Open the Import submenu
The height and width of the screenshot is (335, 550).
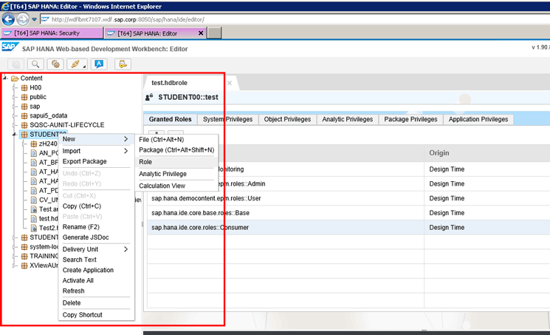[x=96, y=151]
